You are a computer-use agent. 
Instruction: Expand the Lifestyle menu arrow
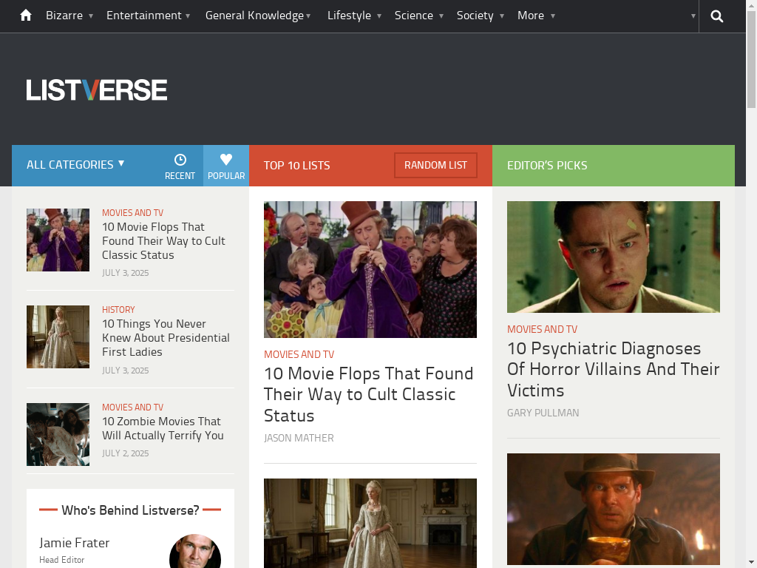[x=379, y=16]
